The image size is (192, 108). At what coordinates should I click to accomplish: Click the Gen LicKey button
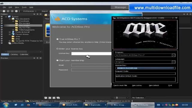tap(137, 85)
